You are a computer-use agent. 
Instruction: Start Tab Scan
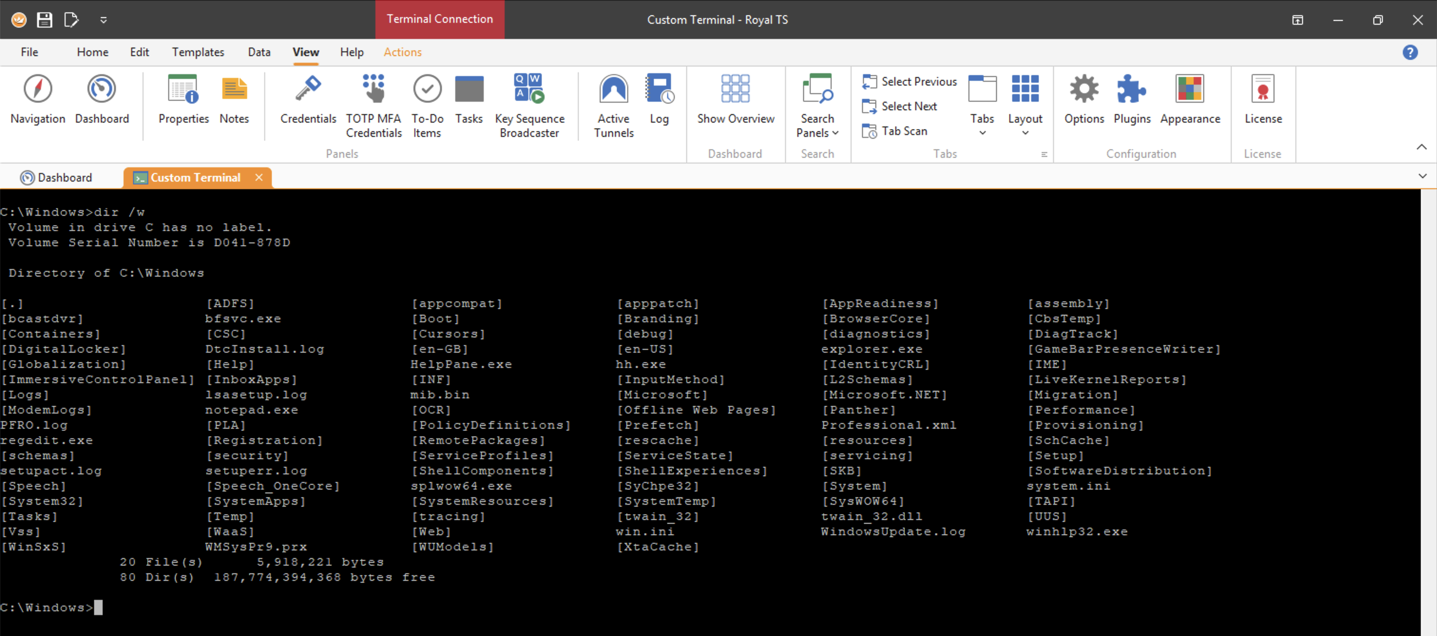coord(895,131)
